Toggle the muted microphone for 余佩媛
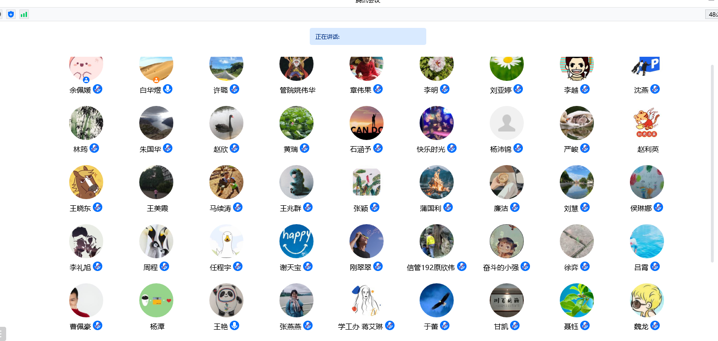This screenshot has width=718, height=341. coord(98,89)
